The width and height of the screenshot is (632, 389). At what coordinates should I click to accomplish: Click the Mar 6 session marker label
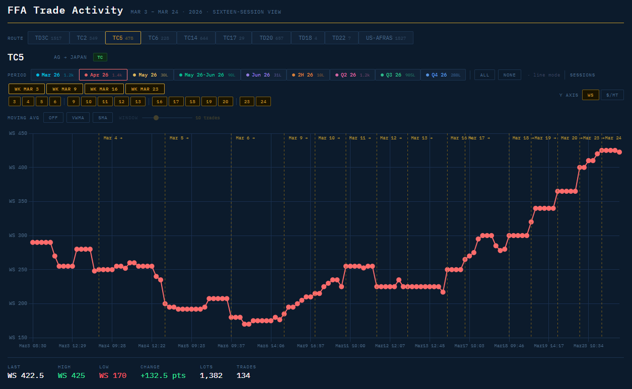click(x=245, y=138)
